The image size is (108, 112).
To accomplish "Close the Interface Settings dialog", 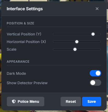I will 97,9.
